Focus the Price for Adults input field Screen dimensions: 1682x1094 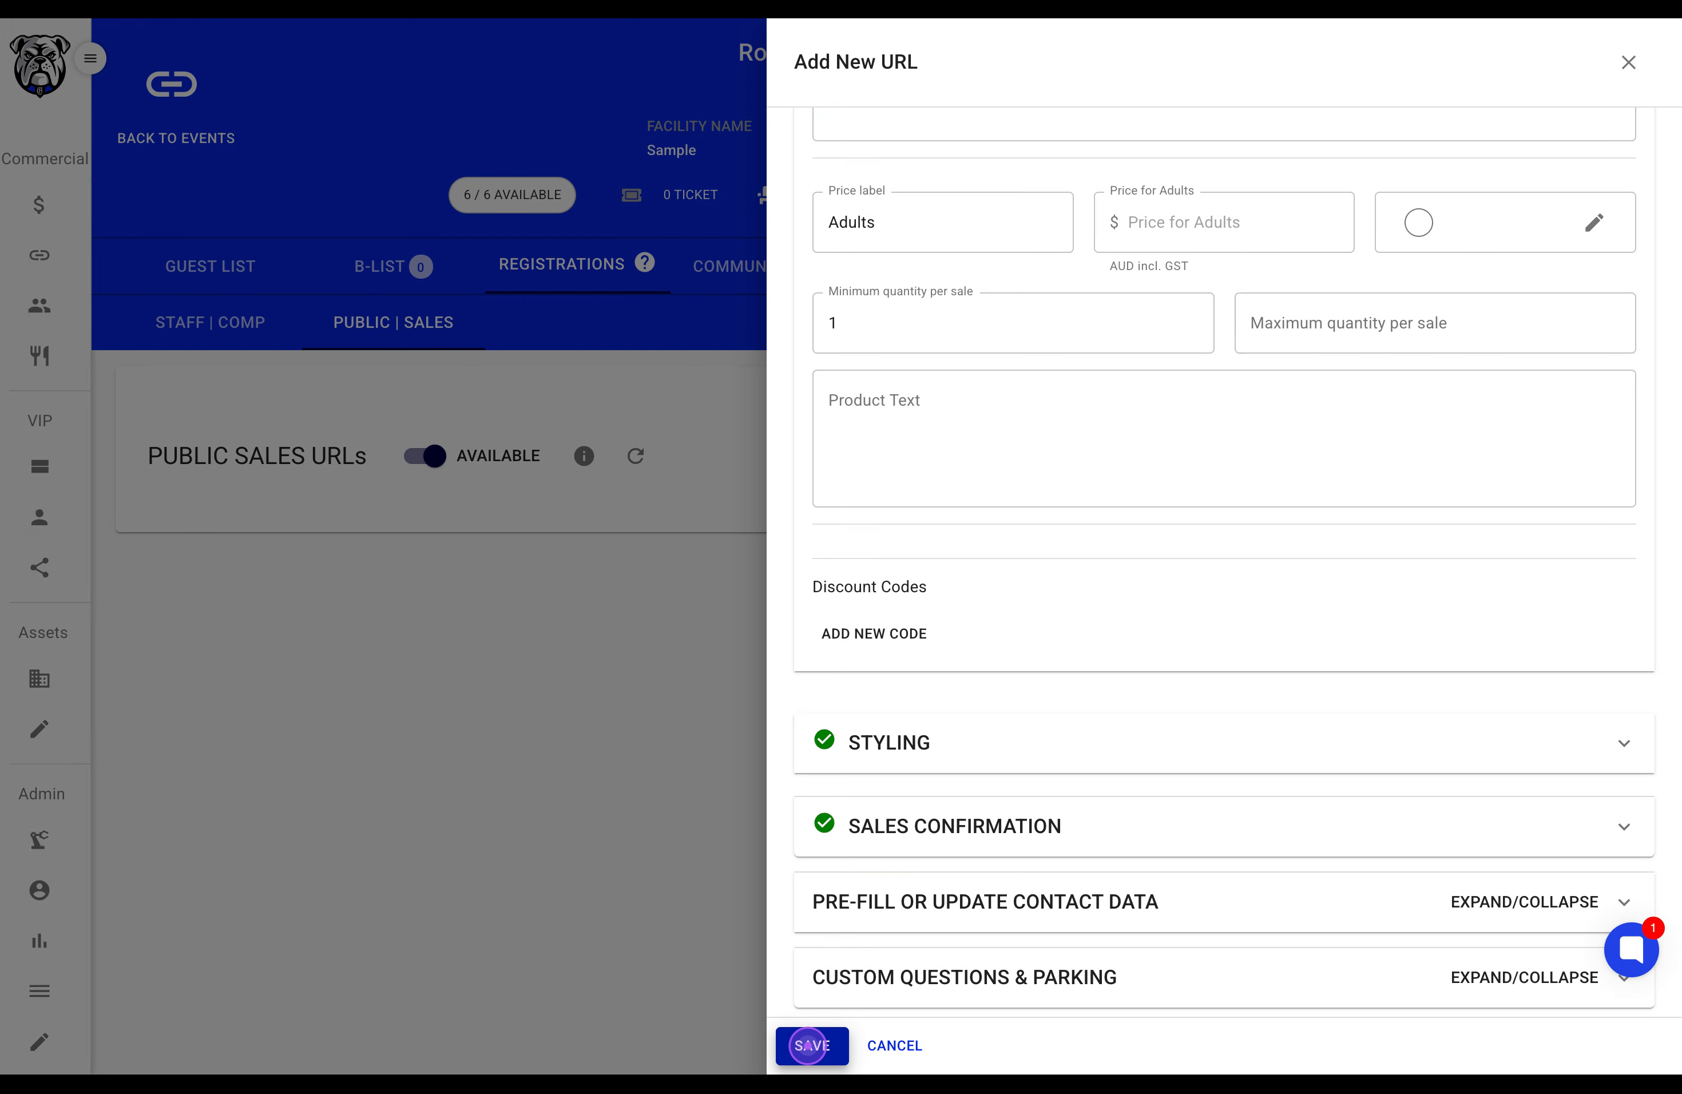[1223, 223]
